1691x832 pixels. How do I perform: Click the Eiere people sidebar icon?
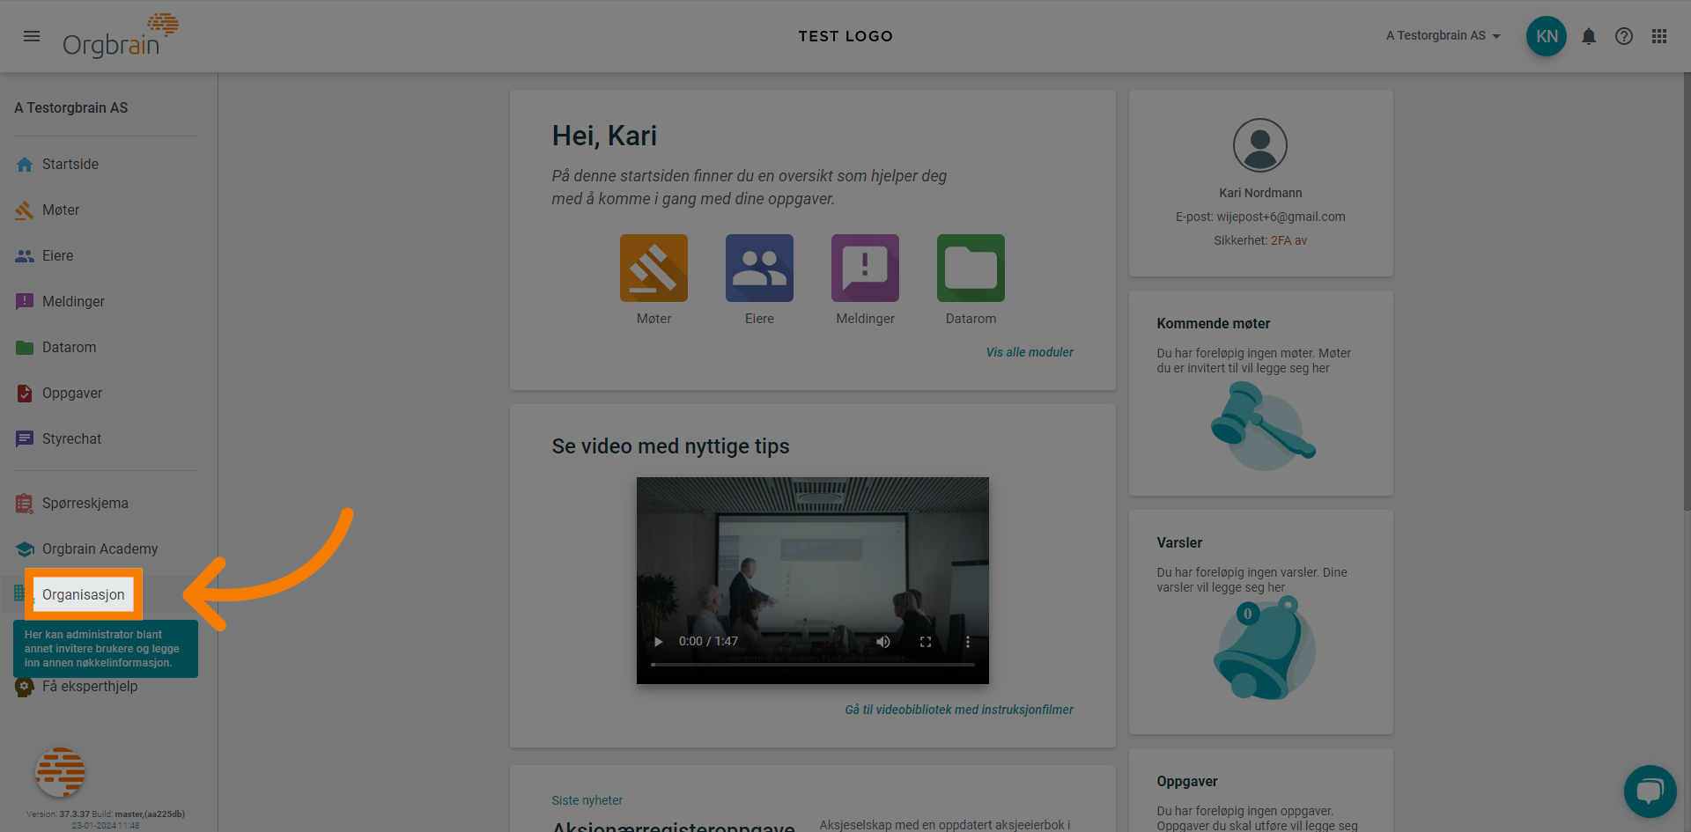pos(25,256)
